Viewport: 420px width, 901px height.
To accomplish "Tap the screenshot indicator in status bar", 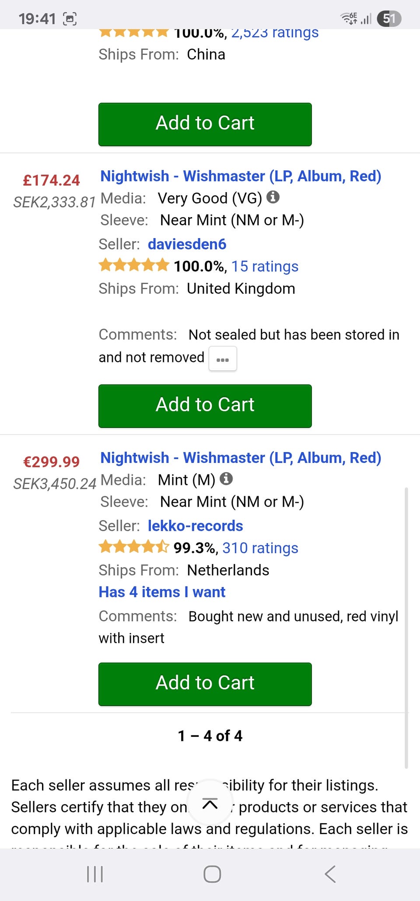I will [70, 19].
